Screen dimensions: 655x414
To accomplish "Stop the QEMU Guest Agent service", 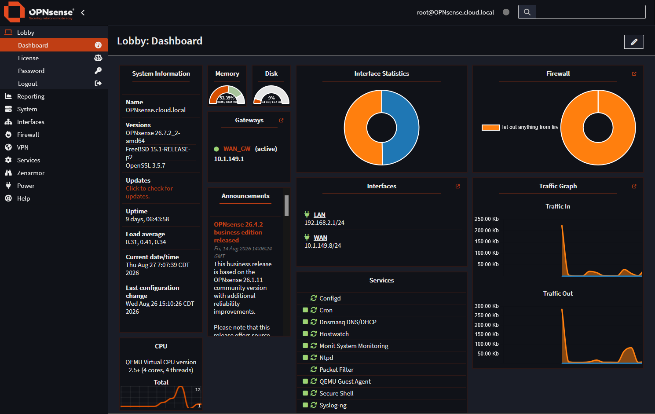I will [x=305, y=381].
